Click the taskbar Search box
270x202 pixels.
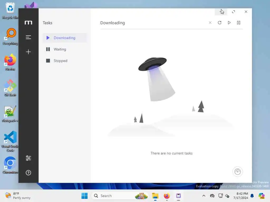[x=120, y=196]
